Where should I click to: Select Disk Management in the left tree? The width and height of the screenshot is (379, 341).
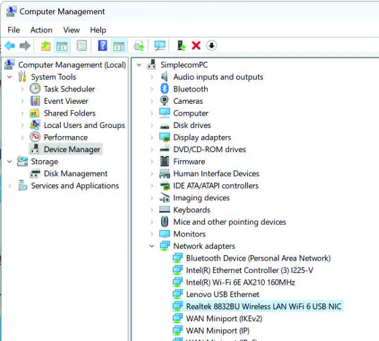(75, 174)
